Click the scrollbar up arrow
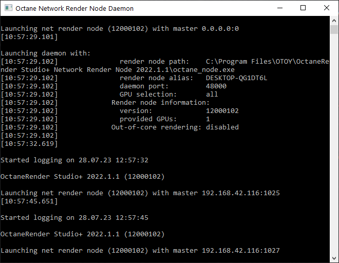 (x=334, y=20)
